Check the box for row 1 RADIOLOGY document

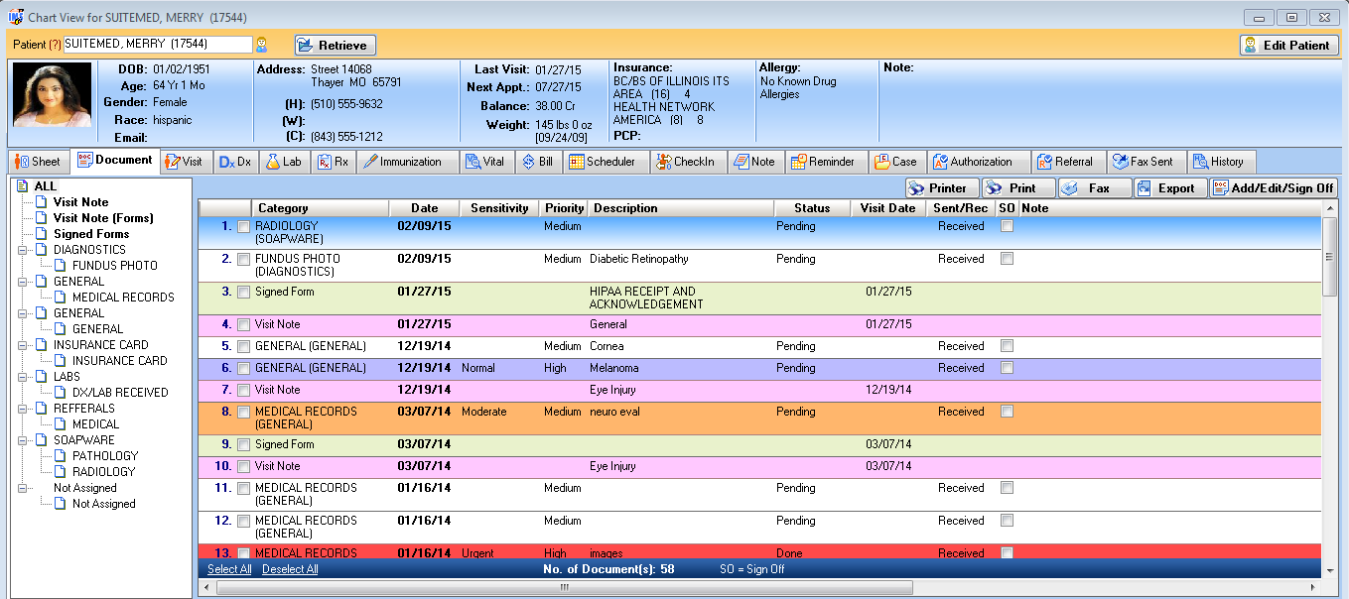click(244, 227)
